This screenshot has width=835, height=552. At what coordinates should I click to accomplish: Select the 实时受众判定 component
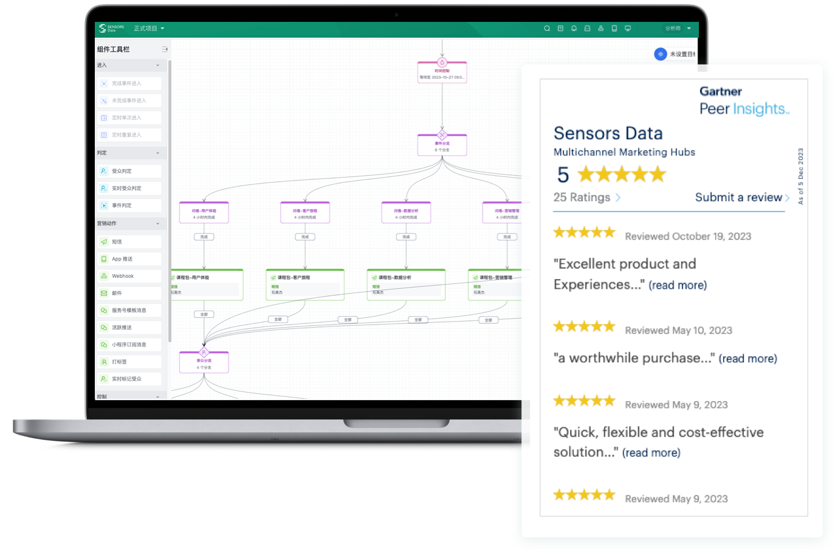click(129, 188)
